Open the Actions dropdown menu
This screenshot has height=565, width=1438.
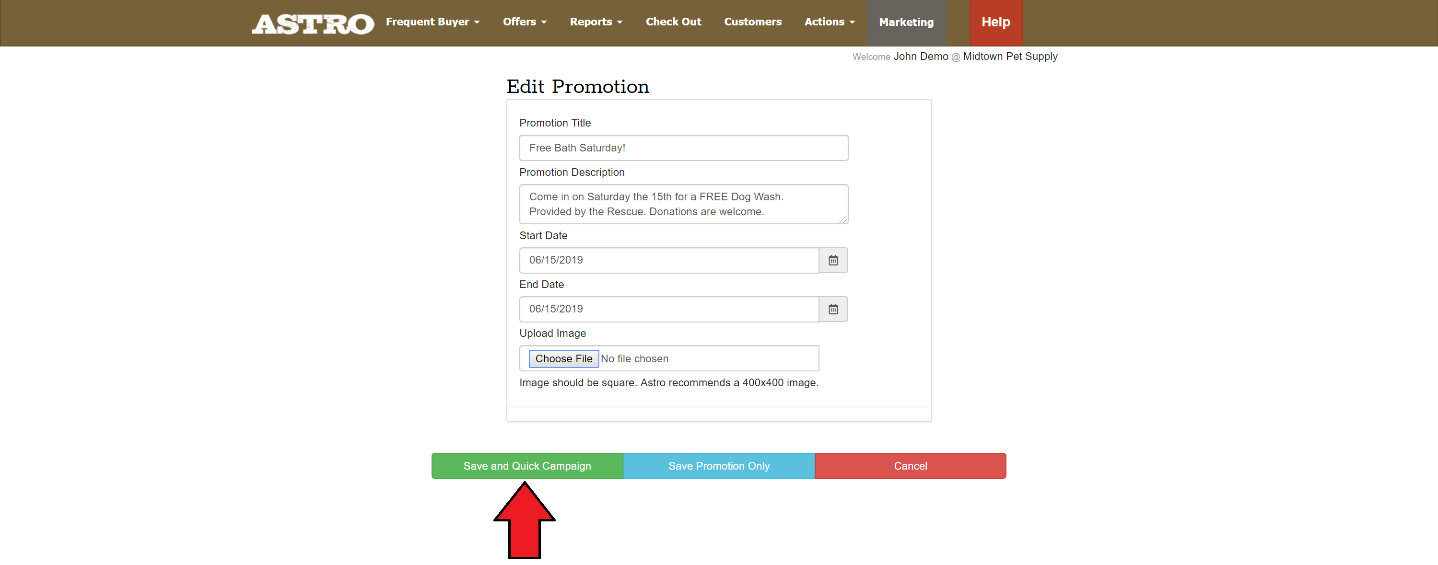829,22
